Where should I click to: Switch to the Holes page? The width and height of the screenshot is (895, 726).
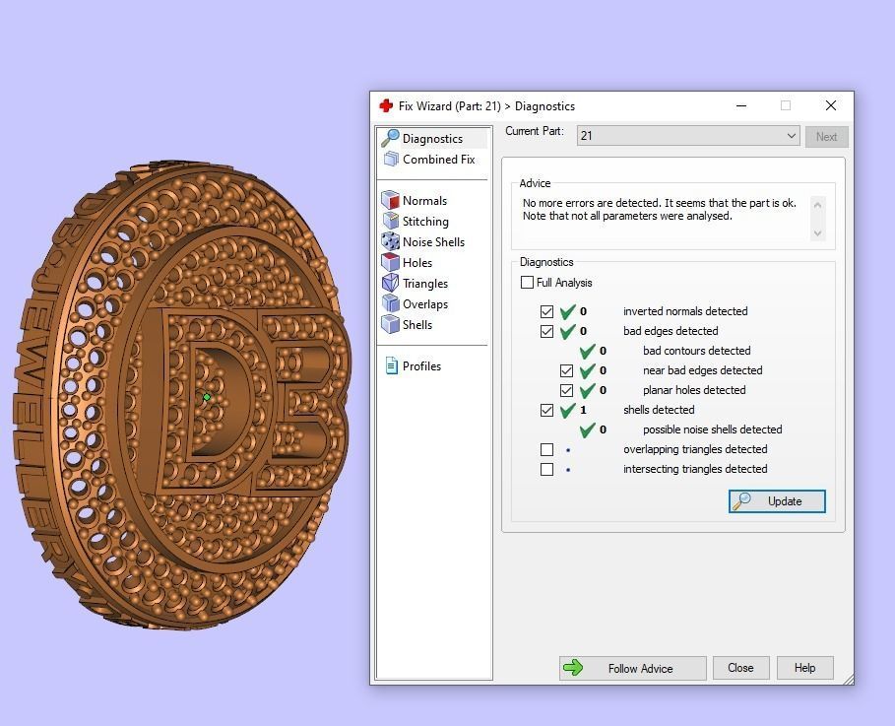tap(417, 262)
